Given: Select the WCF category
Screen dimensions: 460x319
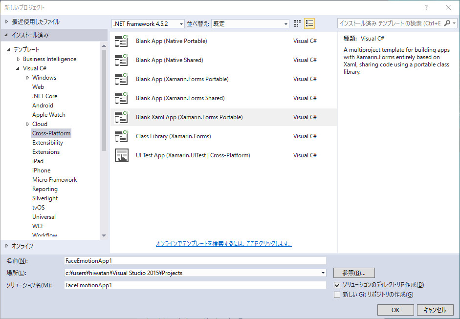Looking at the screenshot, I should point(38,226).
